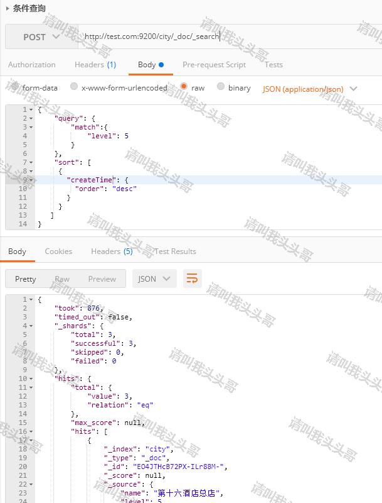Open the Pre-request Script tab
This screenshot has height=503, width=382.
click(x=214, y=65)
